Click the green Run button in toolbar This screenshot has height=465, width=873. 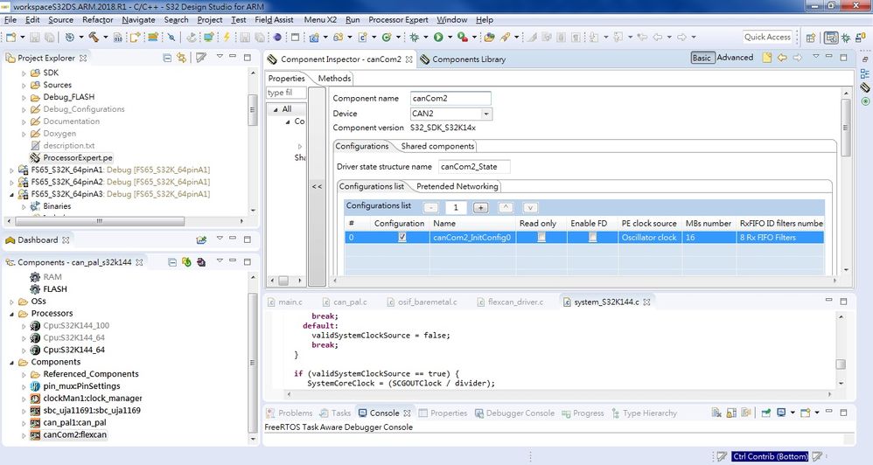click(x=437, y=38)
